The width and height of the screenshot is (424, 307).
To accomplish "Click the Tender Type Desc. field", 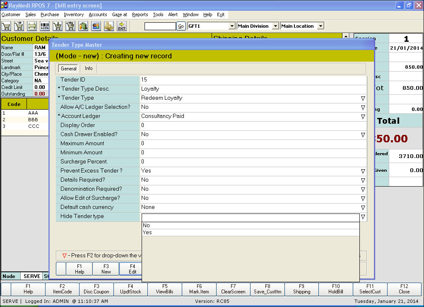I will 253,89.
